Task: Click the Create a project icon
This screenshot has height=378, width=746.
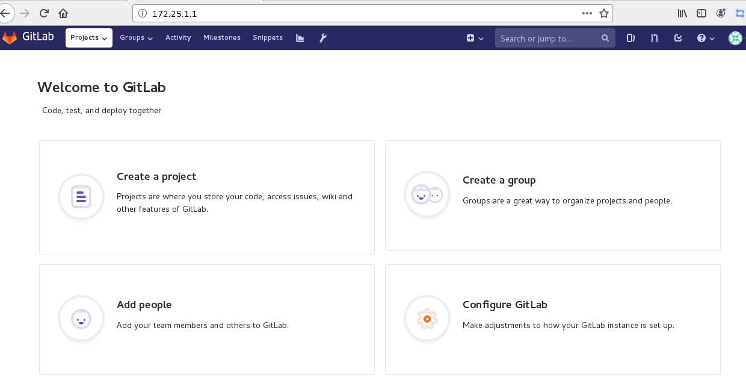Action: pyautogui.click(x=81, y=197)
